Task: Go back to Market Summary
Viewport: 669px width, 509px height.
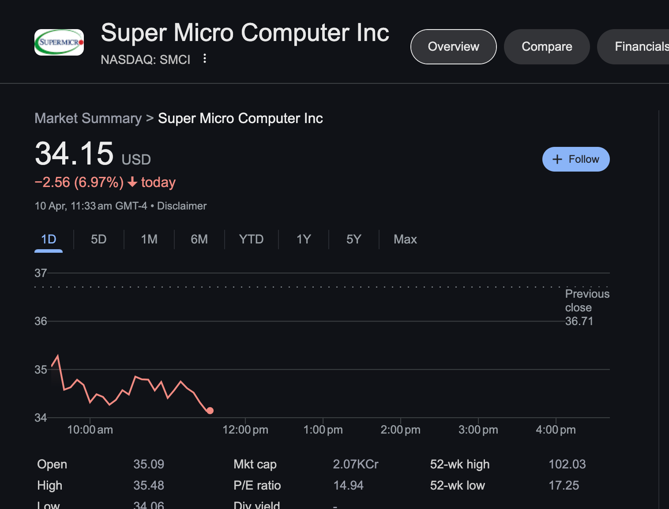Action: [x=88, y=118]
